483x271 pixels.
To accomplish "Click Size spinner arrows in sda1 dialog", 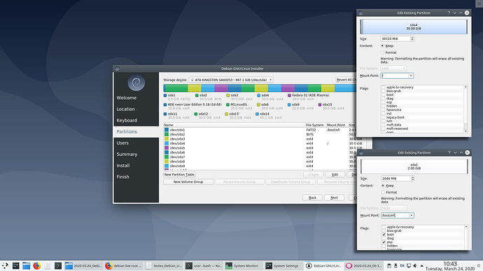I will 413,179.
